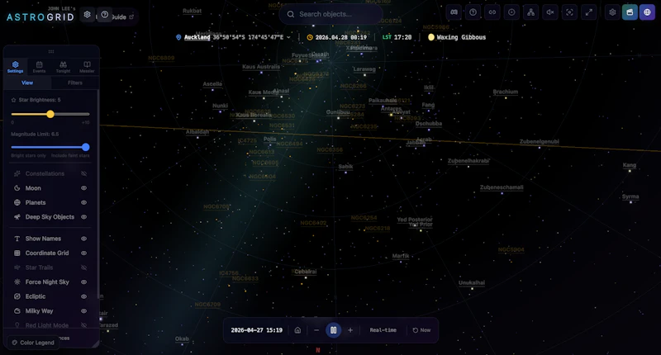Toggle Show Names visibility eye
Viewport: 661px width, 355px height.
[84, 239]
